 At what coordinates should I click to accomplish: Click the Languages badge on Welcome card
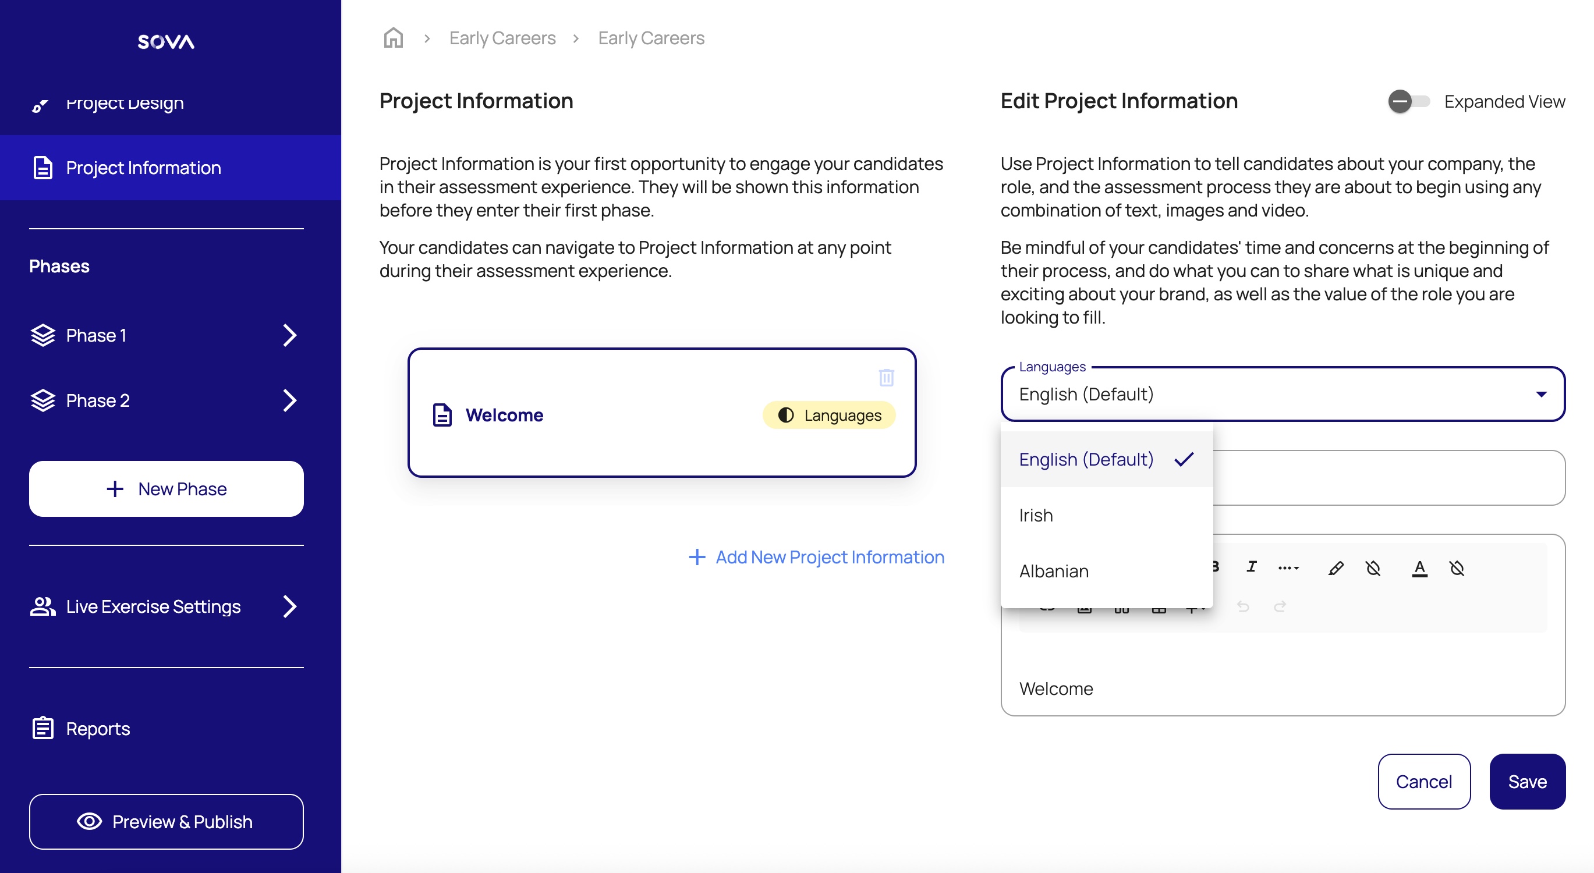[x=829, y=415]
